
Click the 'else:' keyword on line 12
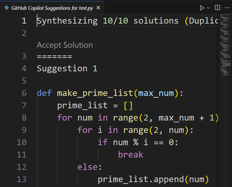click(x=90, y=167)
